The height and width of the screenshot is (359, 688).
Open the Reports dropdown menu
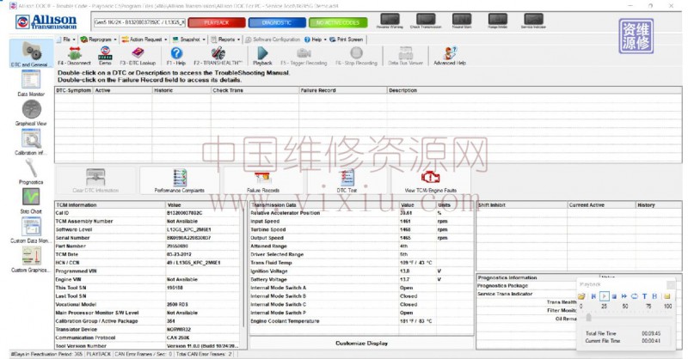point(225,40)
